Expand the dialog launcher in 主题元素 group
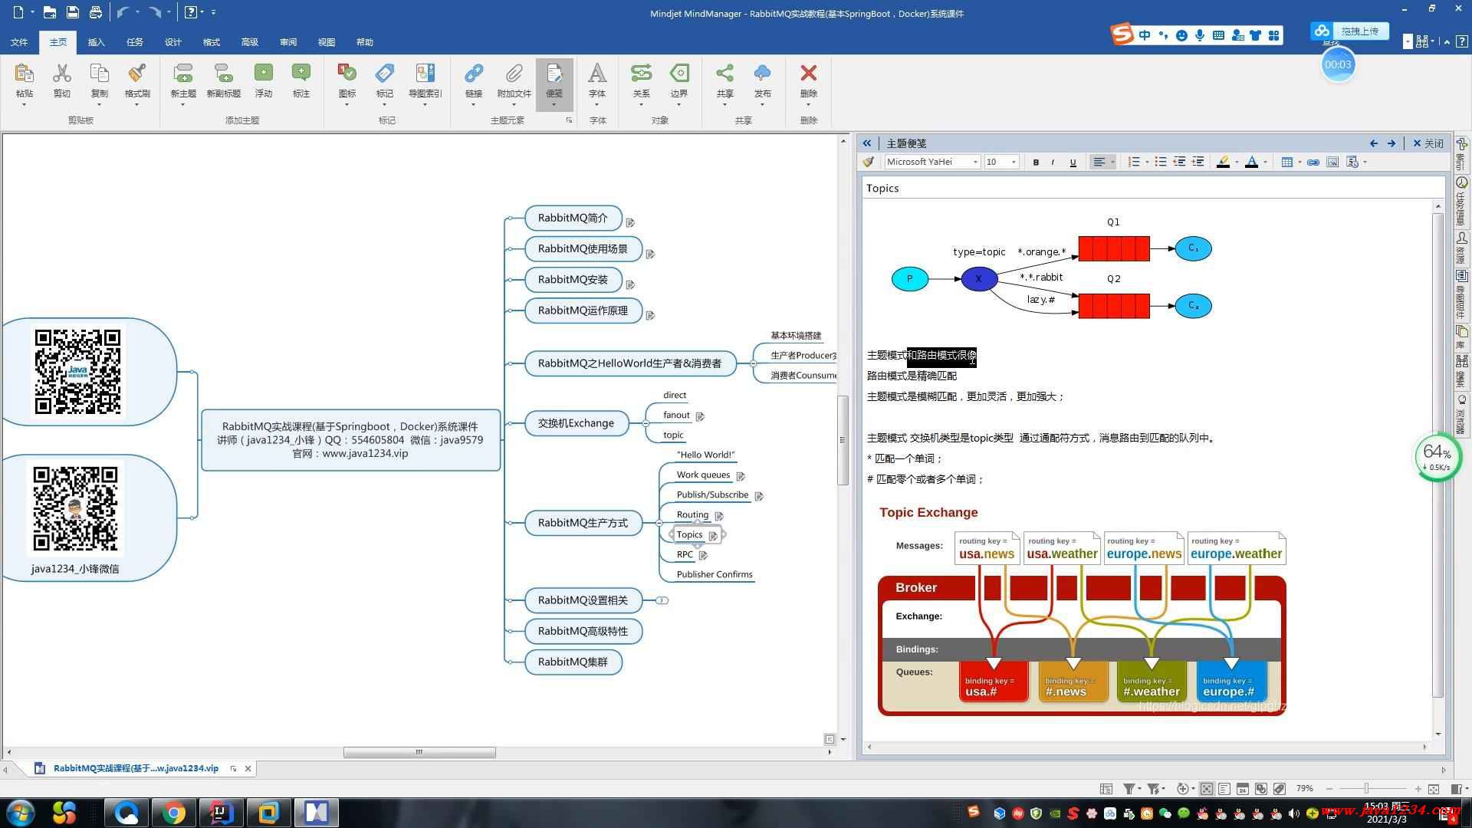1472x828 pixels. tap(569, 120)
